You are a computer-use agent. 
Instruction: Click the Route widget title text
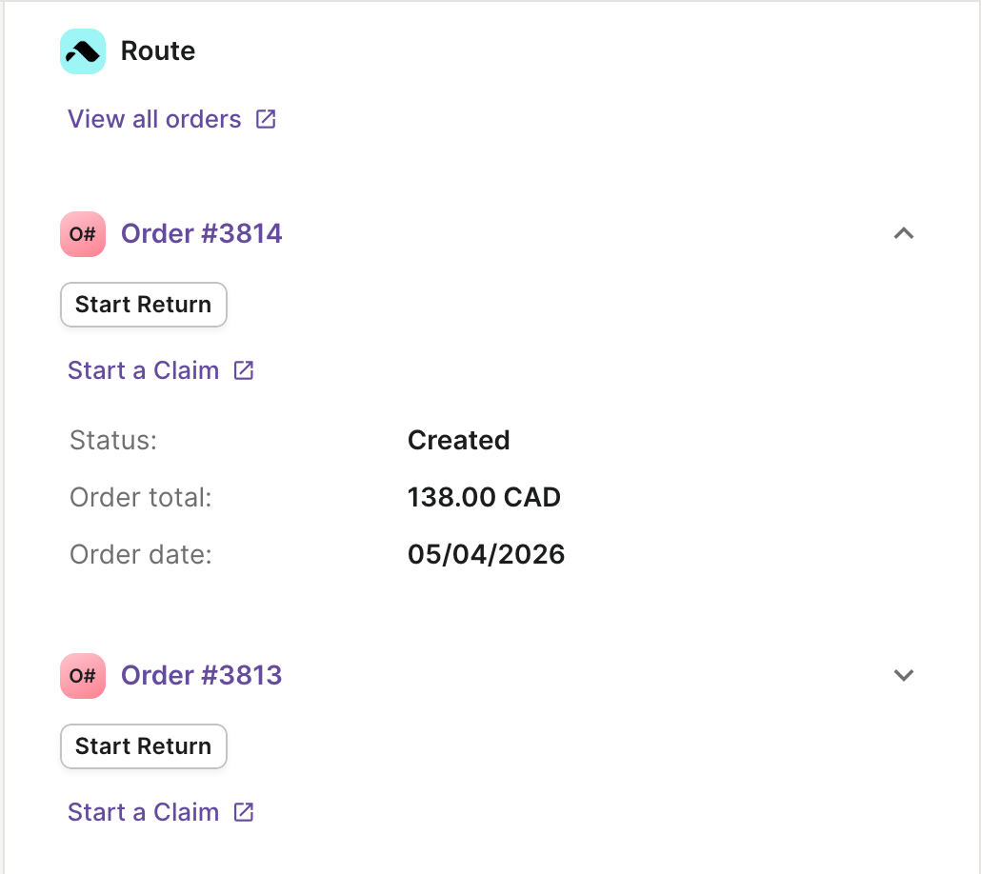tap(158, 50)
